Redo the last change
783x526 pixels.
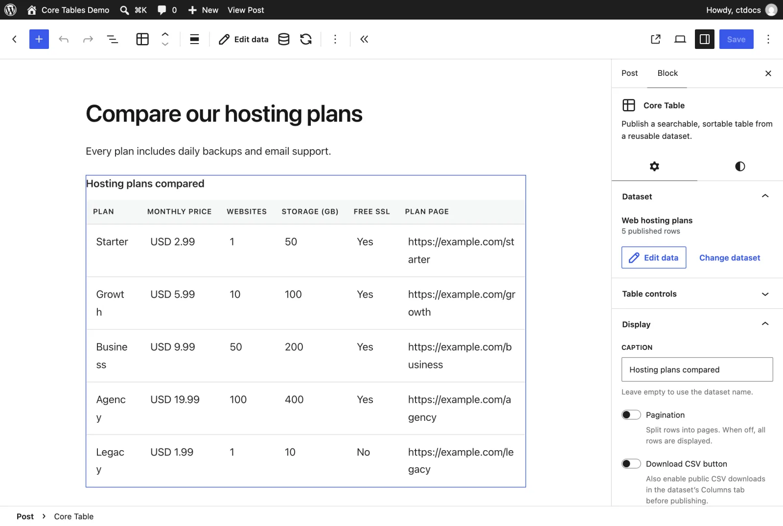[x=88, y=39]
